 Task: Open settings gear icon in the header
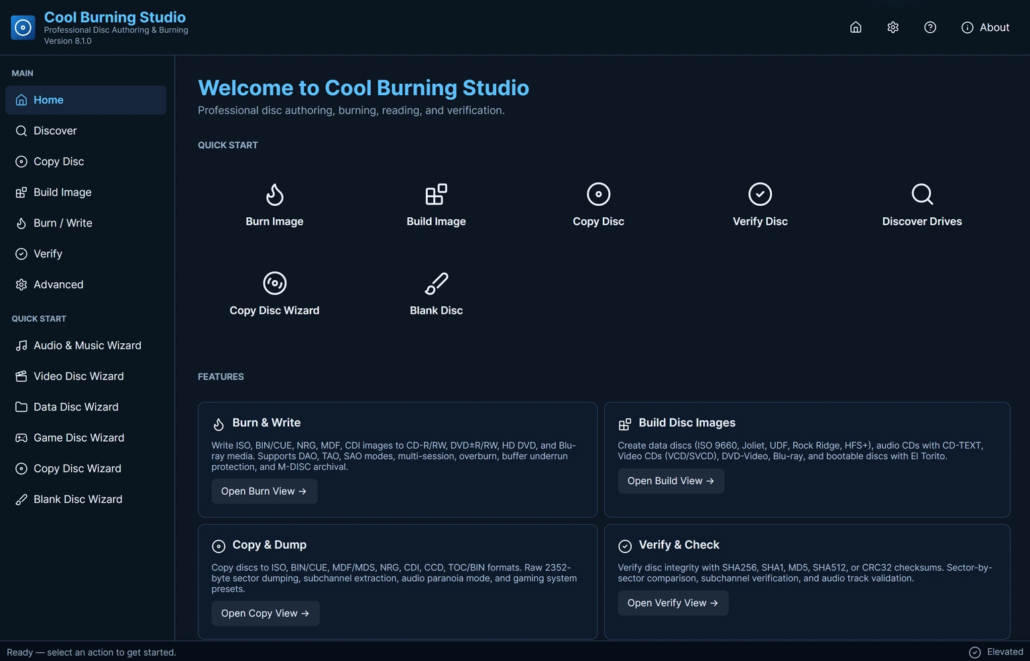click(x=893, y=27)
